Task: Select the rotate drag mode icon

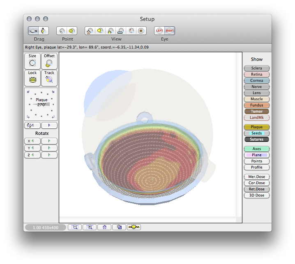Action: [33, 31]
